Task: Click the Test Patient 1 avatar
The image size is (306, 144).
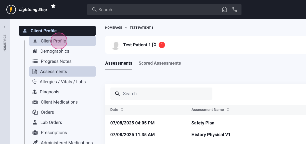Action: coord(116,45)
